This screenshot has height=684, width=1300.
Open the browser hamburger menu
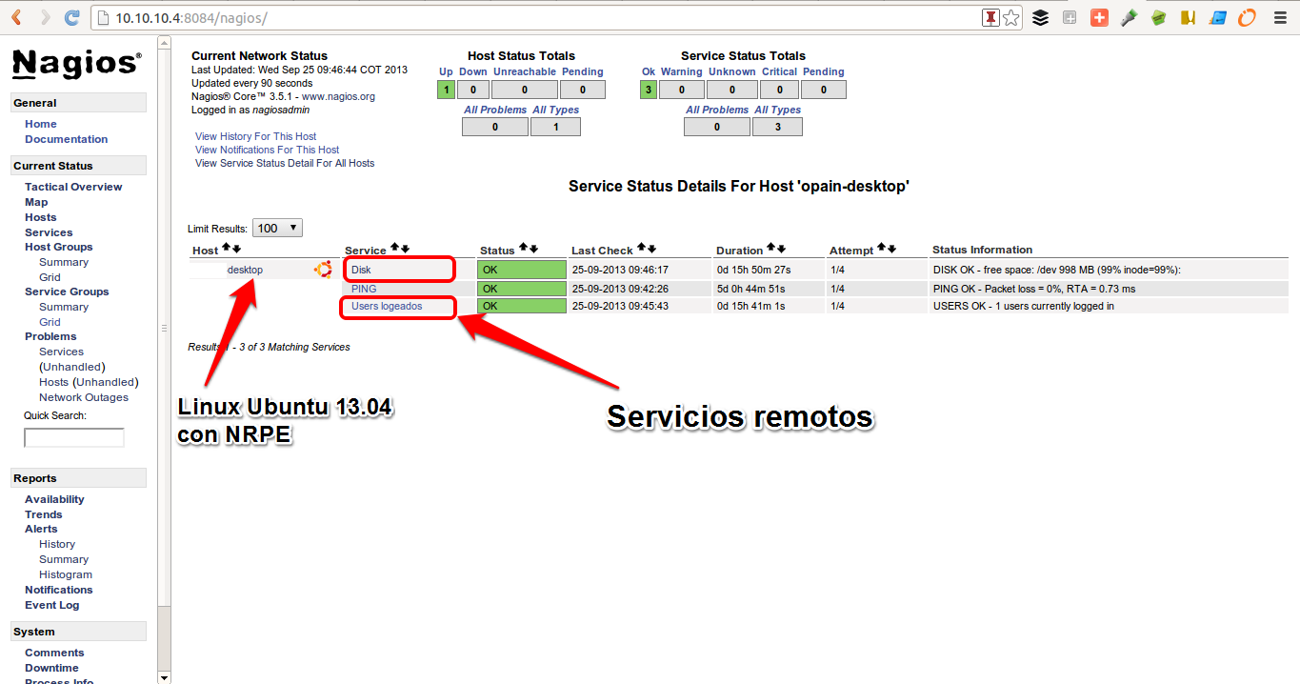tap(1279, 17)
